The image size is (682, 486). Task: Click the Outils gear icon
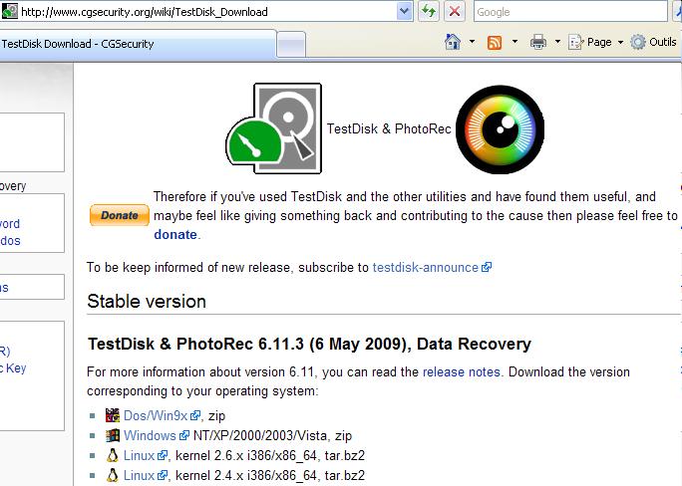pos(638,42)
